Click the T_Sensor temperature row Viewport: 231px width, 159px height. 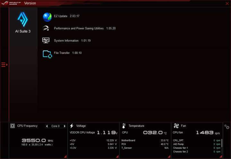click(x=145, y=148)
